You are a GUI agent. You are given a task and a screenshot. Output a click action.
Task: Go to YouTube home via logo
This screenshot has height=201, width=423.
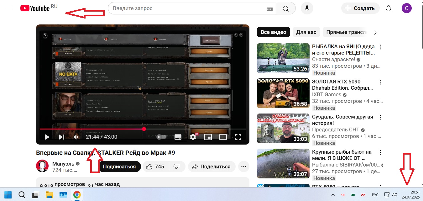[35, 8]
